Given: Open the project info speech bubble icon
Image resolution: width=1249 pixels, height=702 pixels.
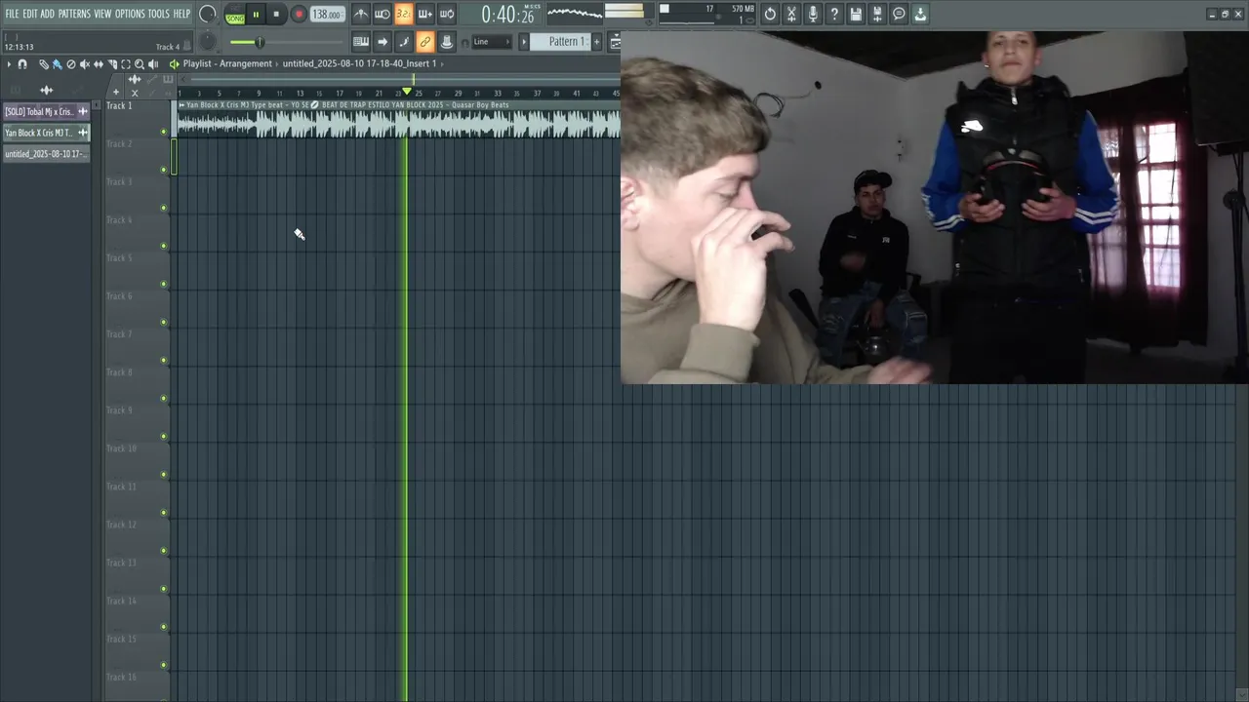Looking at the screenshot, I should (899, 14).
